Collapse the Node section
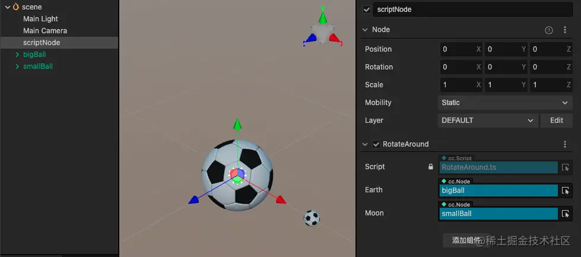The image size is (581, 257). (366, 30)
